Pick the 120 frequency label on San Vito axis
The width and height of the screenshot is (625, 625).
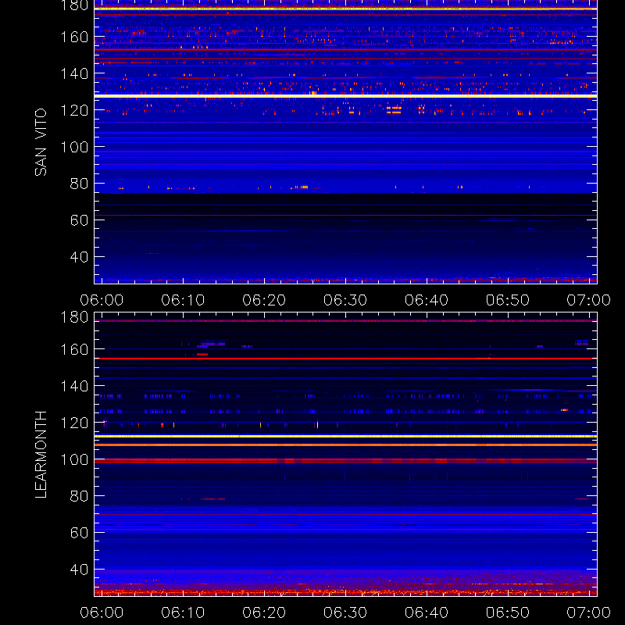74,110
